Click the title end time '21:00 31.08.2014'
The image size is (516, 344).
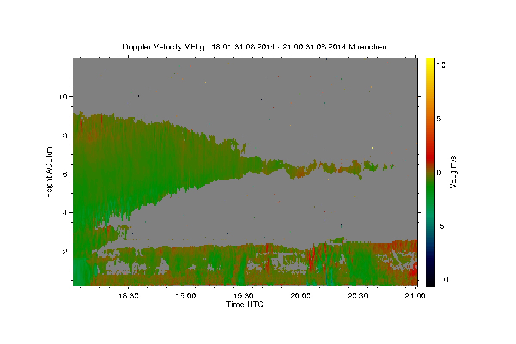click(x=314, y=47)
